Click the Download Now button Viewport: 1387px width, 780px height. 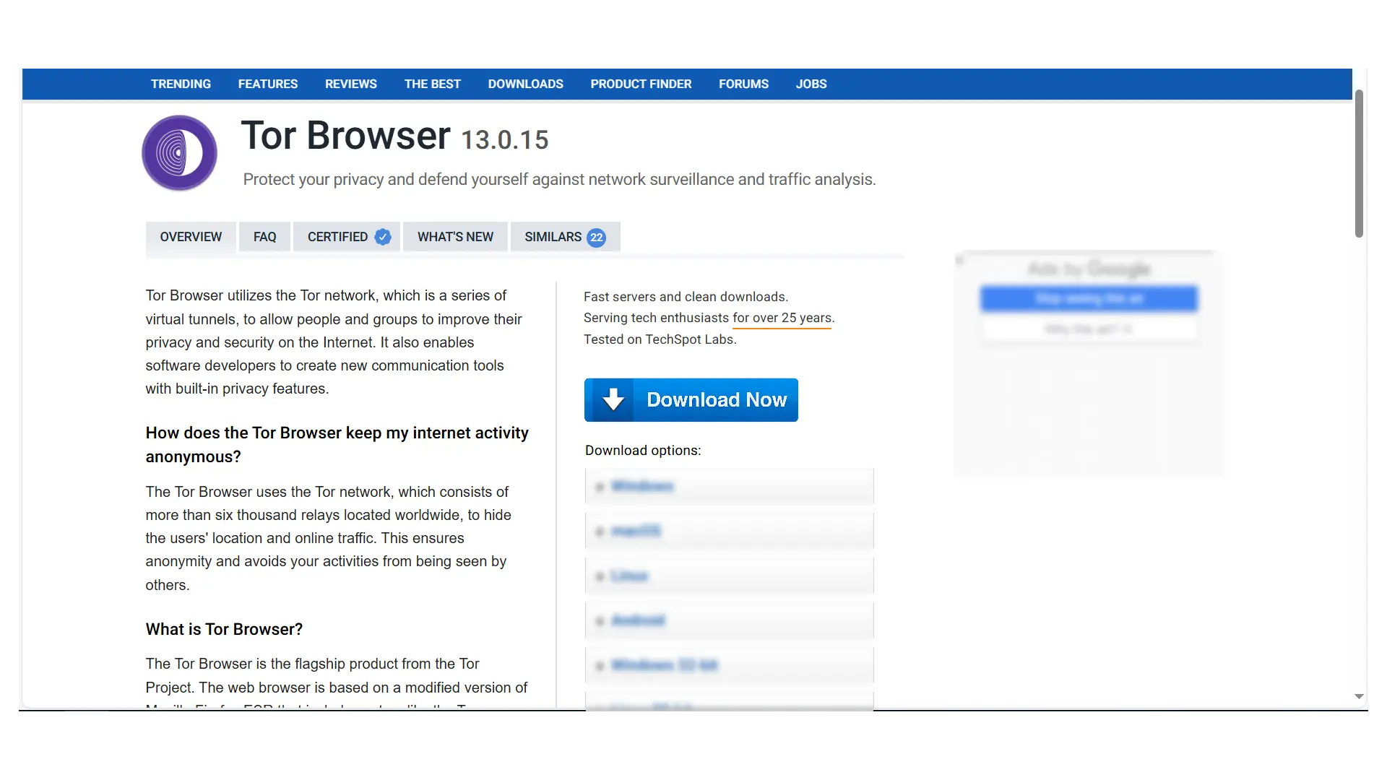point(691,399)
